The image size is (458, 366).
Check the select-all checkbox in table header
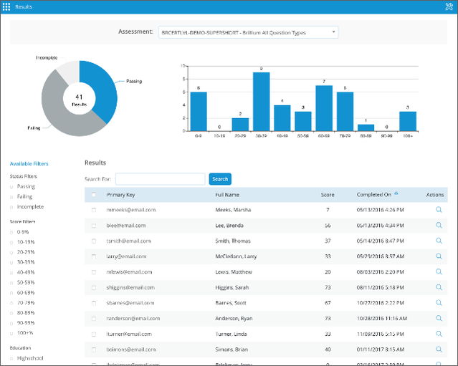point(94,195)
